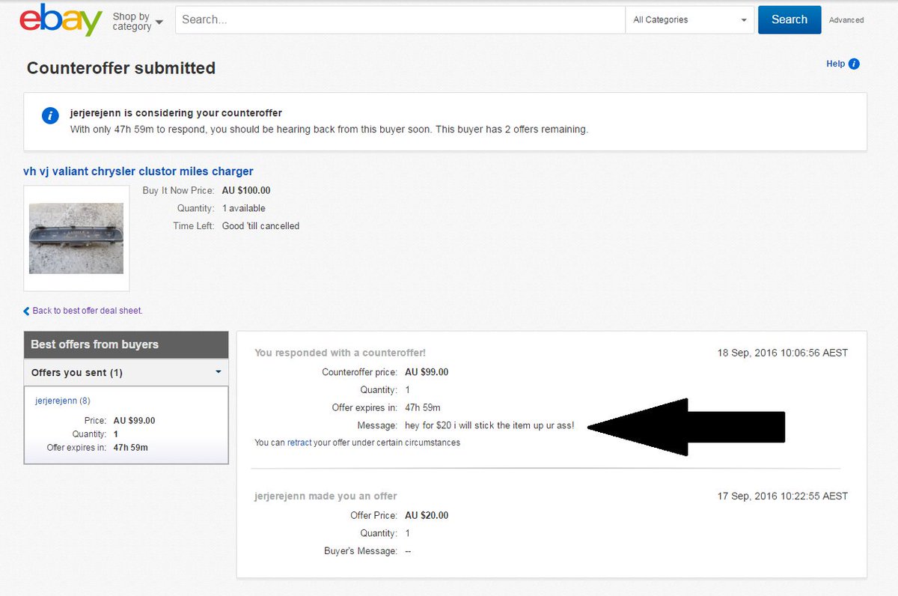The image size is (898, 596).
Task: Open the All Categories dropdown
Action: click(x=689, y=19)
